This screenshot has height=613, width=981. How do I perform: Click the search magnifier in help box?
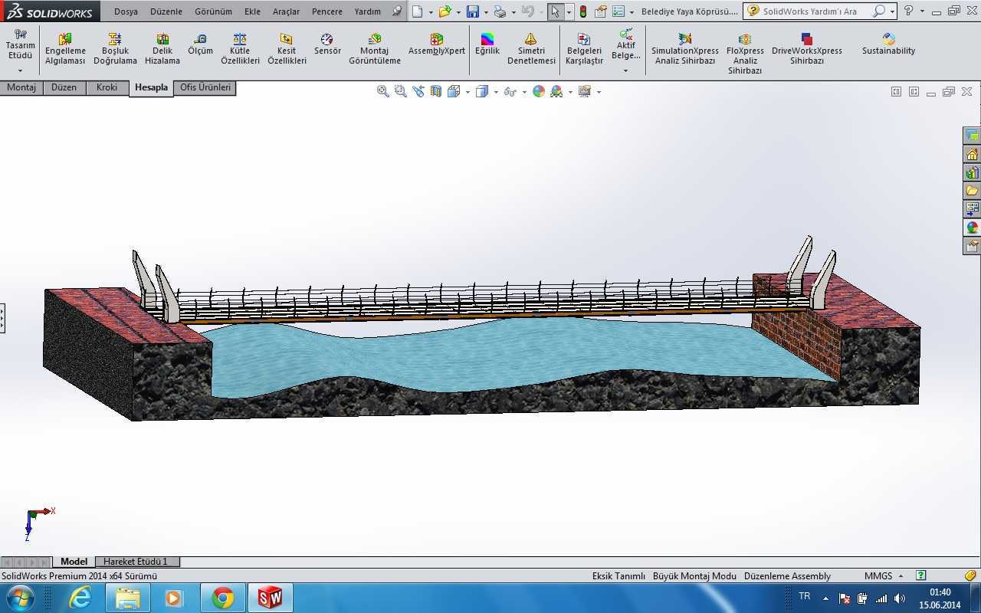[x=879, y=11]
